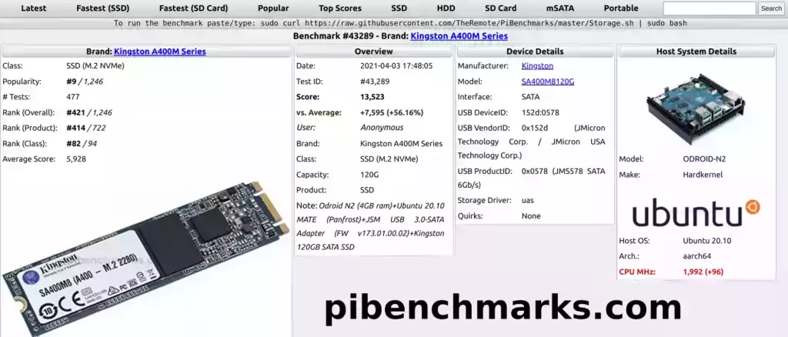This screenshot has height=337, width=788.
Task: Select the host Model value ODROID-N2
Action: (x=704, y=159)
